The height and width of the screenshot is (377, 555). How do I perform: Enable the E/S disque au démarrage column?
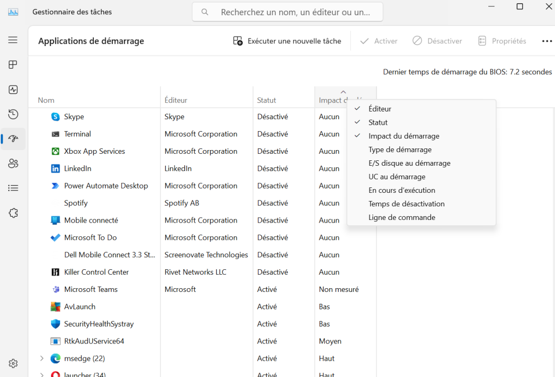click(421, 163)
